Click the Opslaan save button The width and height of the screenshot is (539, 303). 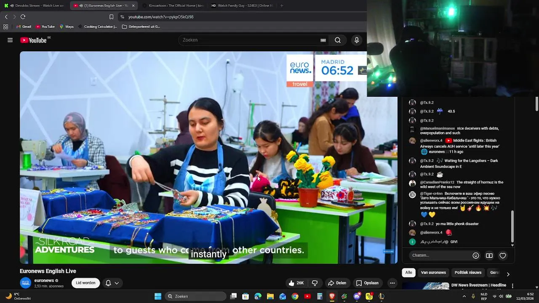pos(367,283)
